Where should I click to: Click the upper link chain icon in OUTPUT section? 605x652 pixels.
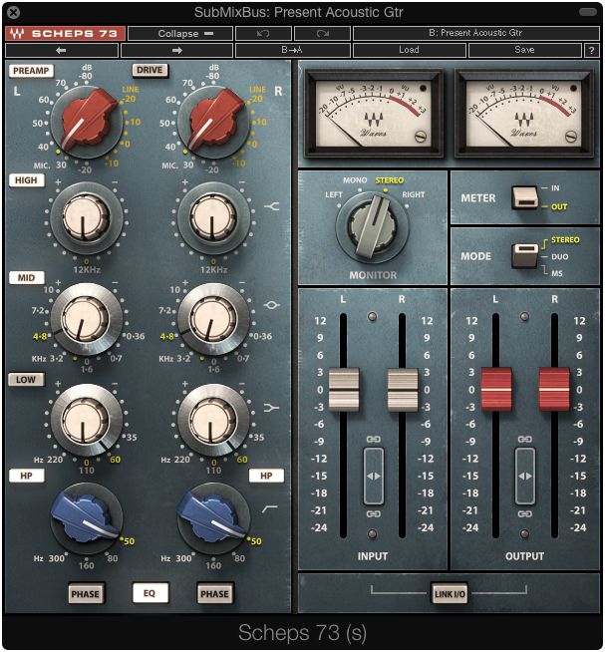coord(524,439)
